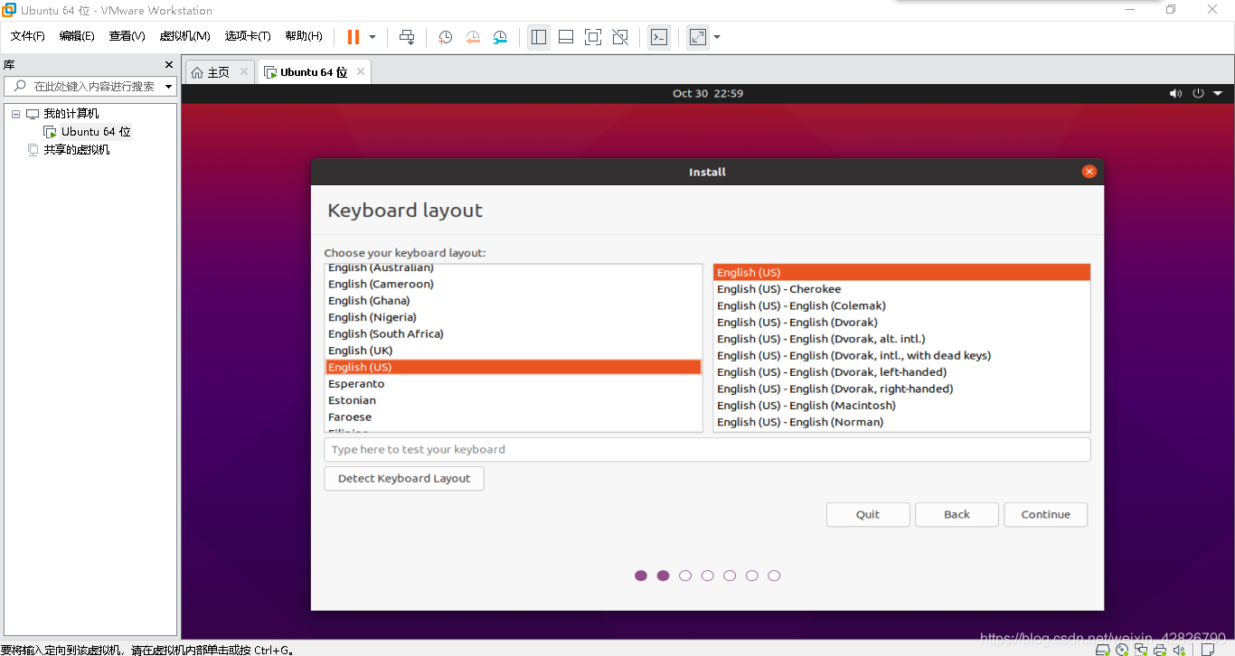Select English (Cameroon) in language list
The width and height of the screenshot is (1235, 656).
(514, 285)
